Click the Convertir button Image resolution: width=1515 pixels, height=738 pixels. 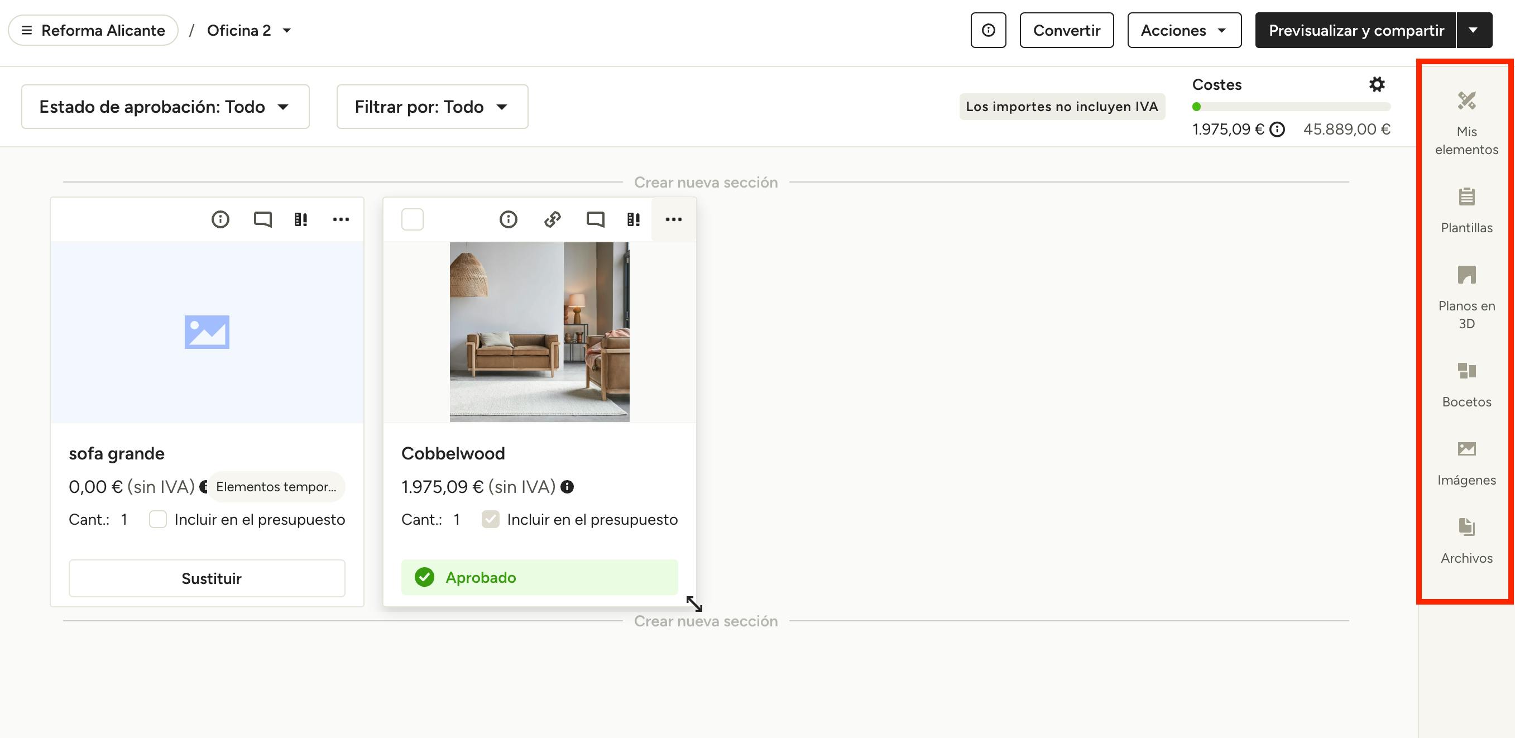click(1066, 30)
